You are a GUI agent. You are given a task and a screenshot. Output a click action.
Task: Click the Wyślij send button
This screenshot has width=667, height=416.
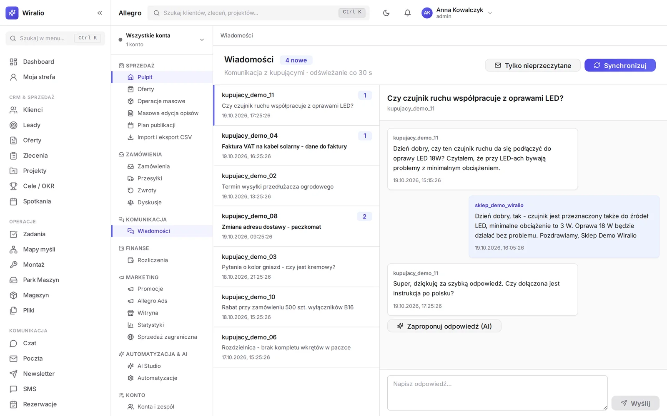[x=635, y=403]
